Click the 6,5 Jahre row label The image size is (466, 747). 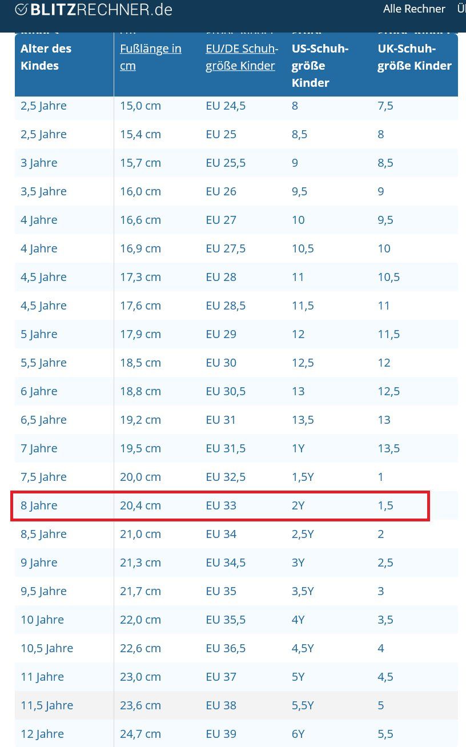[x=43, y=420]
